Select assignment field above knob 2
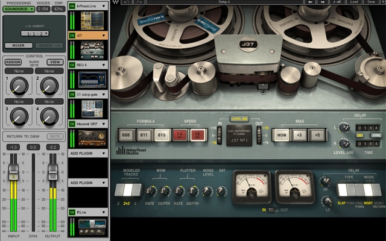The width and height of the screenshot is (386, 241). click(49, 71)
